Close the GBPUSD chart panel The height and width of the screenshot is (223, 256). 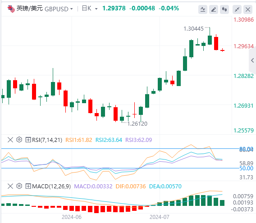pos(248,9)
